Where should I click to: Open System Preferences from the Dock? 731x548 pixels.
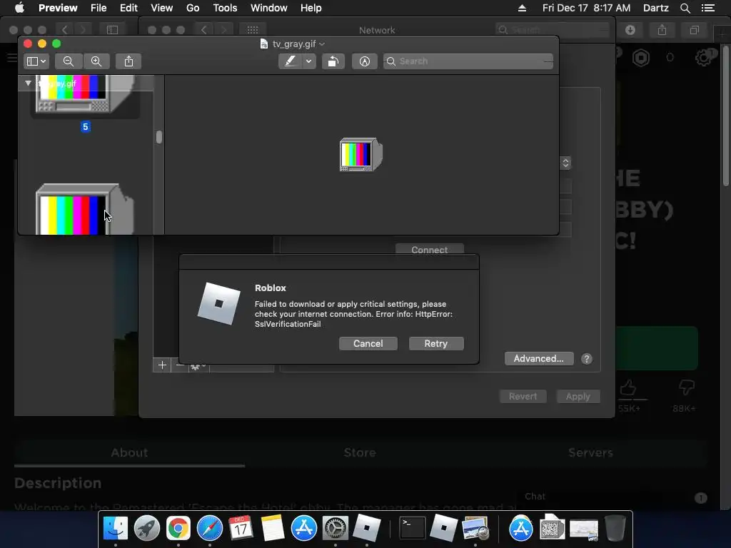click(336, 529)
